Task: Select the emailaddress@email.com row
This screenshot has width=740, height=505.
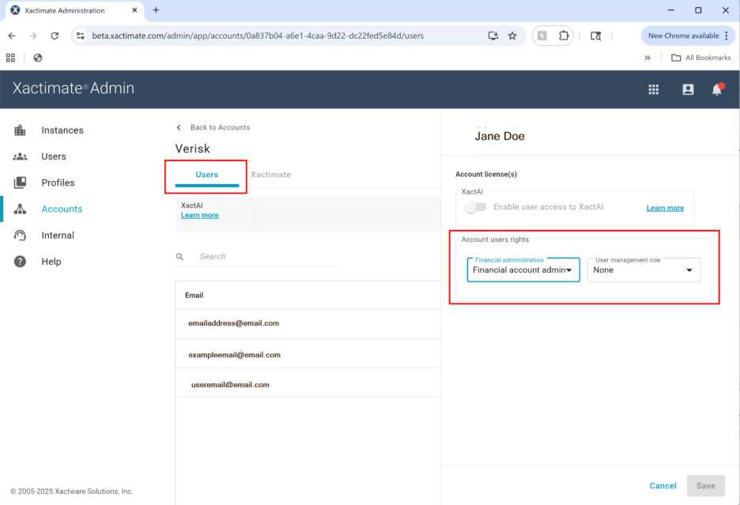Action: coord(308,323)
